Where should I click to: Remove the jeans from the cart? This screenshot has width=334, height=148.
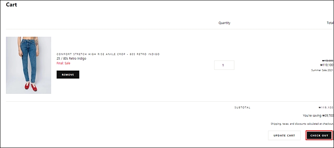tap(68, 75)
